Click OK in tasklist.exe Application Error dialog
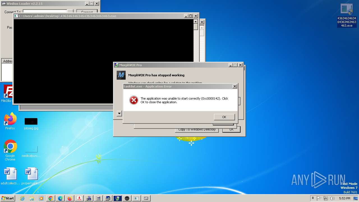This screenshot has height=202, width=359. 224,117
